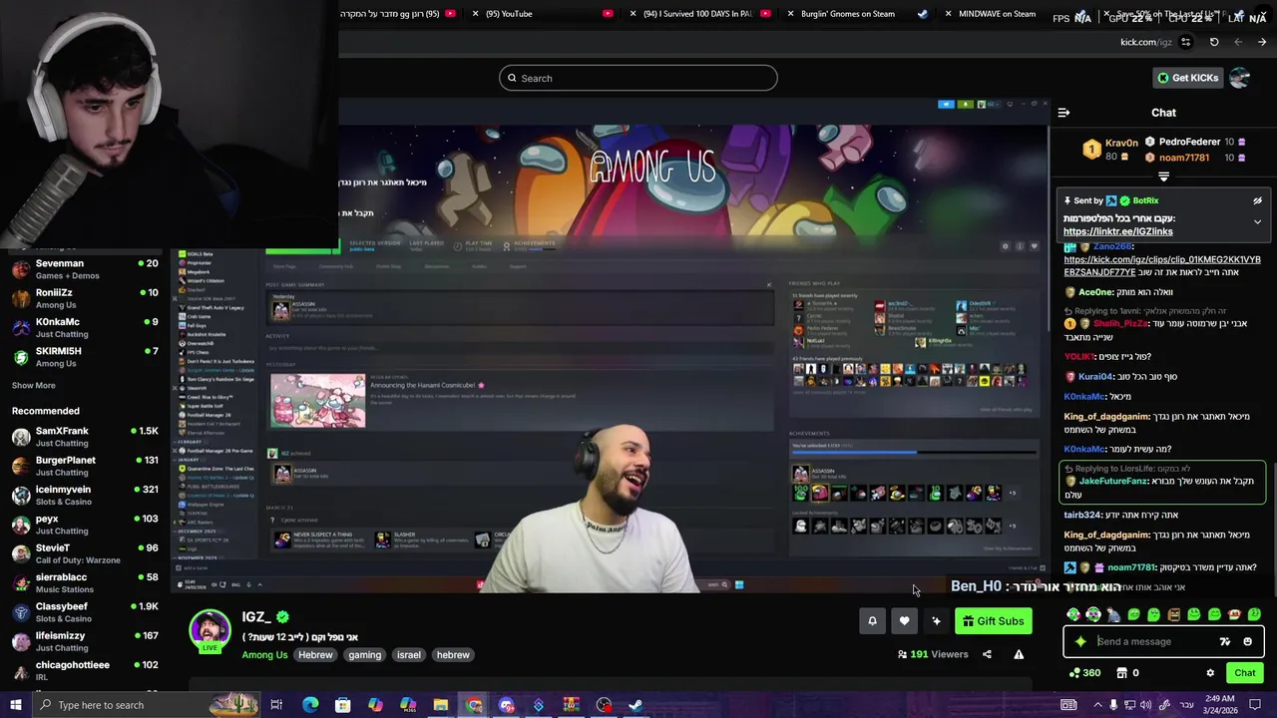
Task: Open StevieT recommended channel
Action: [x=85, y=553]
